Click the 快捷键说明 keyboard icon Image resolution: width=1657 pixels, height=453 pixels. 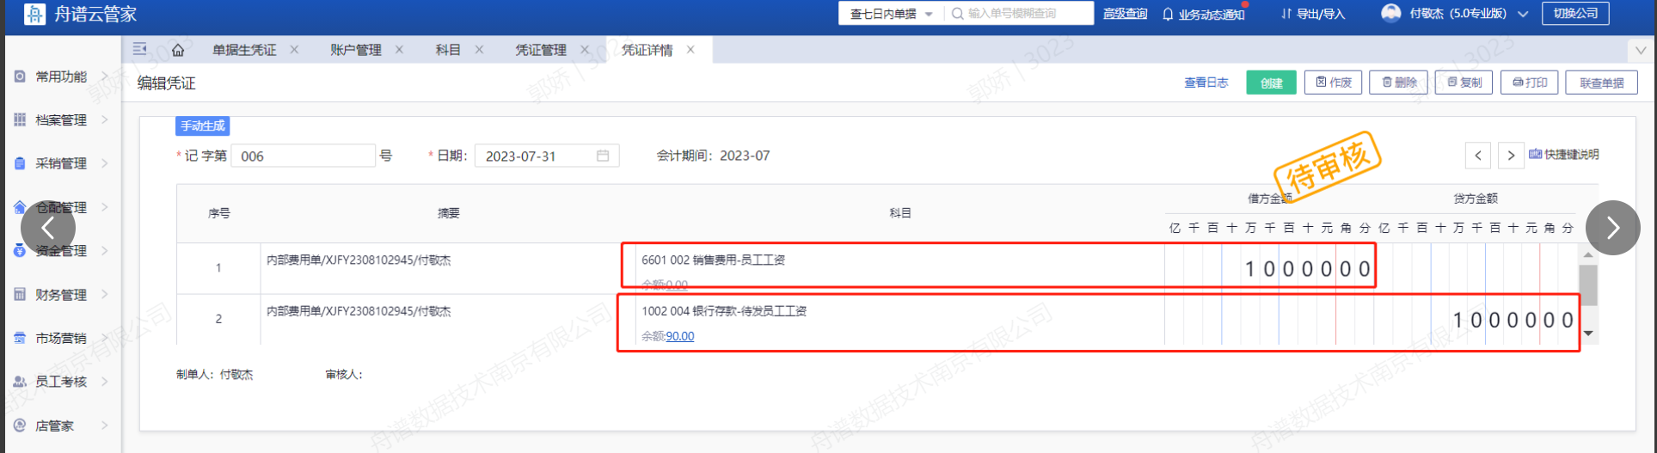(1536, 155)
